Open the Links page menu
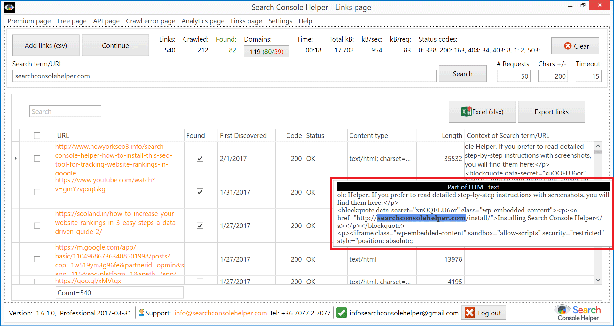This screenshot has width=614, height=326. [246, 21]
